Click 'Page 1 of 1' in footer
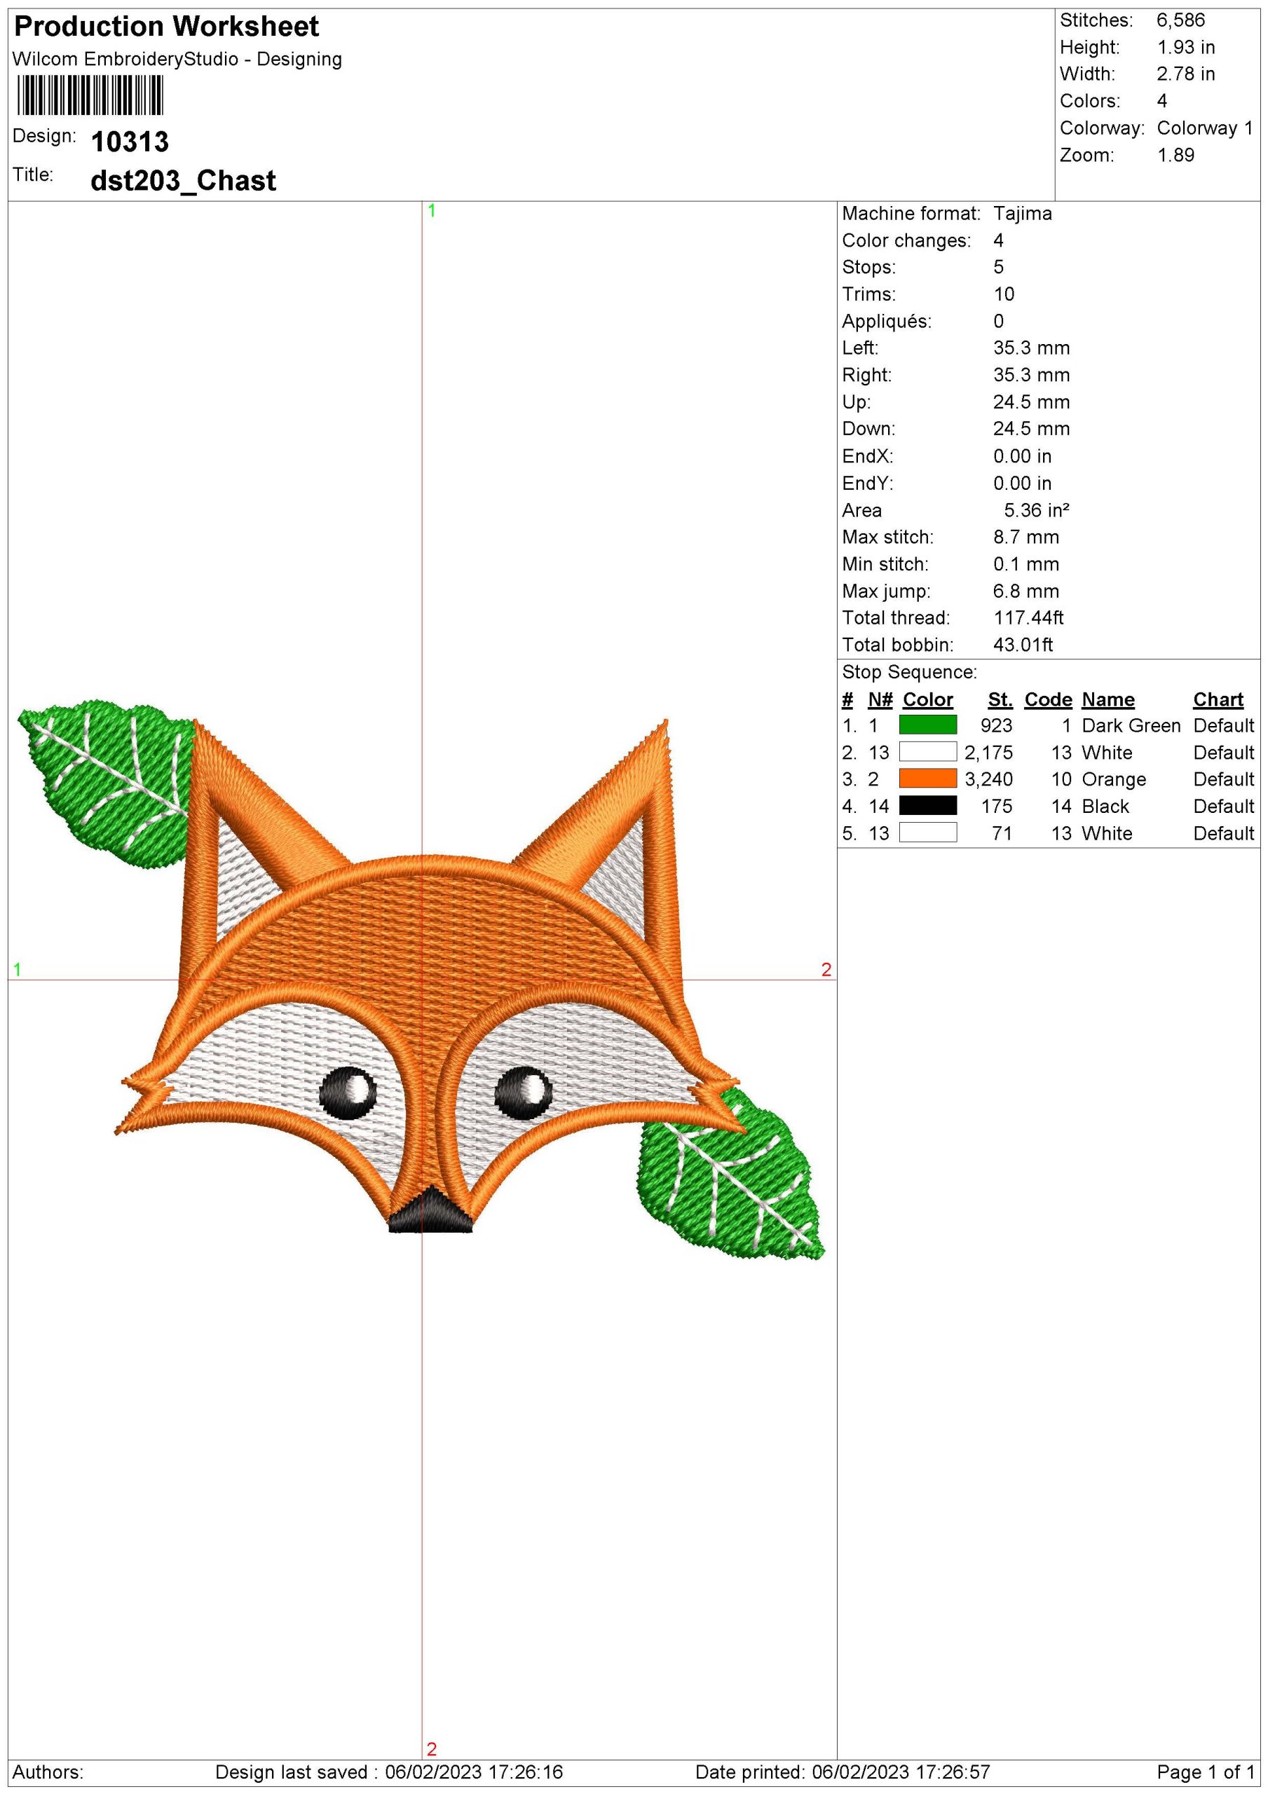The height and width of the screenshot is (1794, 1268). click(x=1206, y=1772)
